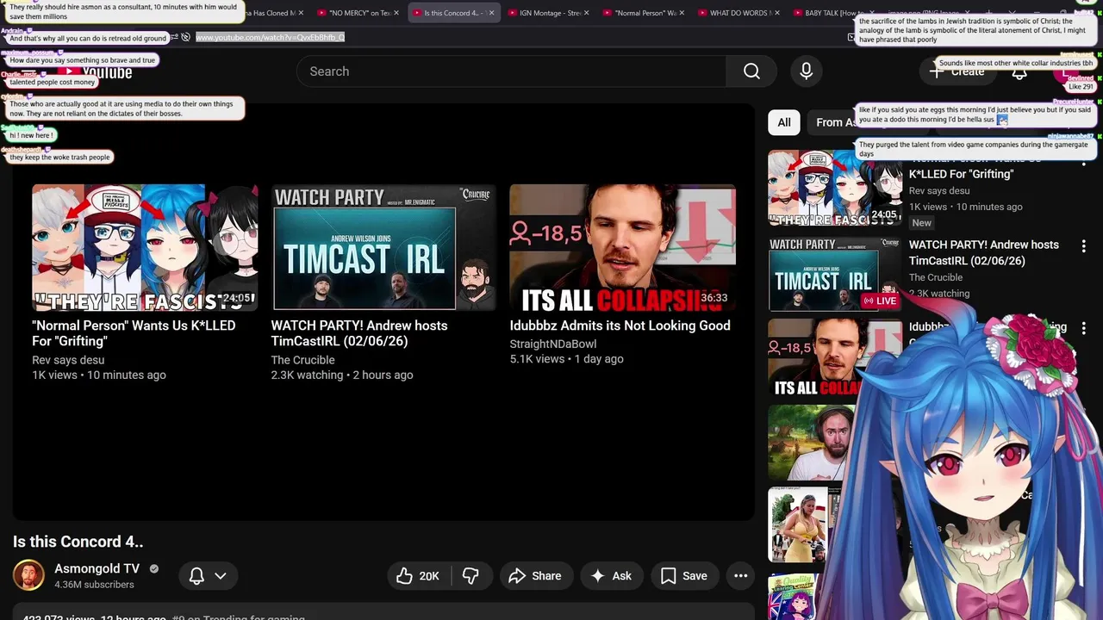The height and width of the screenshot is (620, 1103).
Task: Click the "2.3K watching • 2 hours ago" text
Action: click(x=342, y=375)
